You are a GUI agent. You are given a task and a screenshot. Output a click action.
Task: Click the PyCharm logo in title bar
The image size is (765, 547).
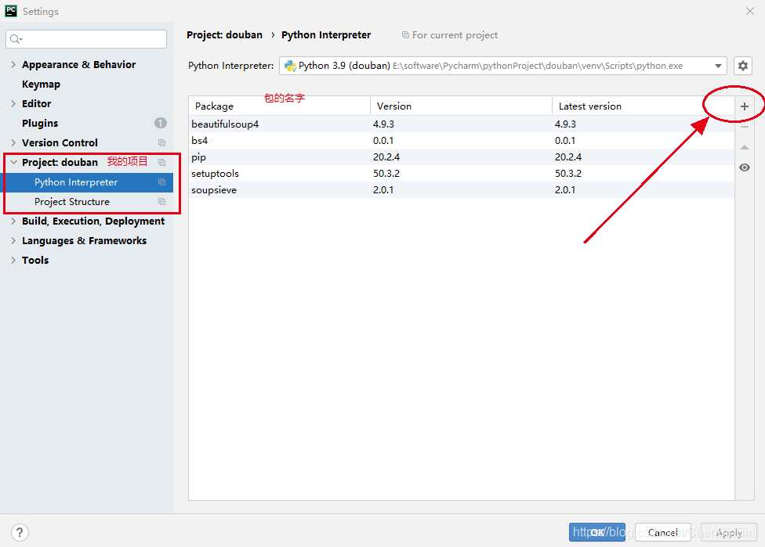point(11,11)
